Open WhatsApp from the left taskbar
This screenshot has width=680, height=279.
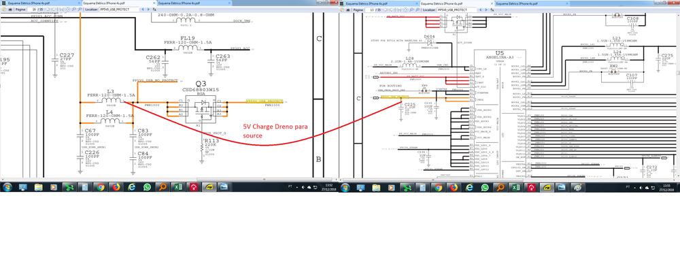pos(146,186)
